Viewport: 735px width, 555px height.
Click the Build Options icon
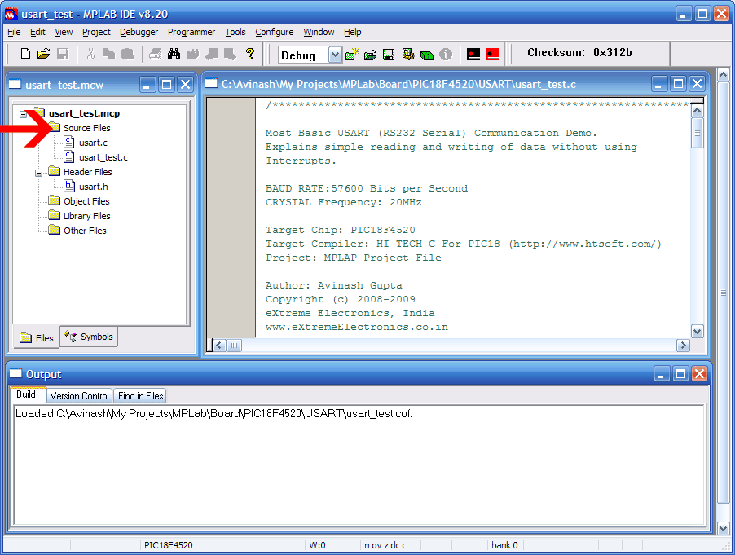tap(407, 55)
